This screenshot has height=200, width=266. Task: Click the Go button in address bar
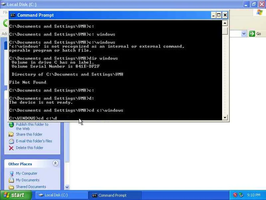click(x=255, y=34)
